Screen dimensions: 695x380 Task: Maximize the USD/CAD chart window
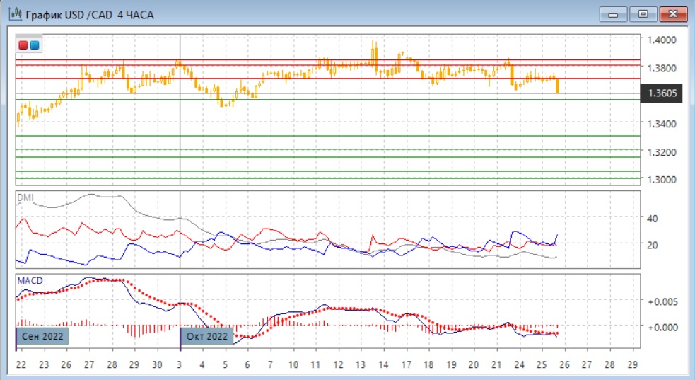(643, 14)
